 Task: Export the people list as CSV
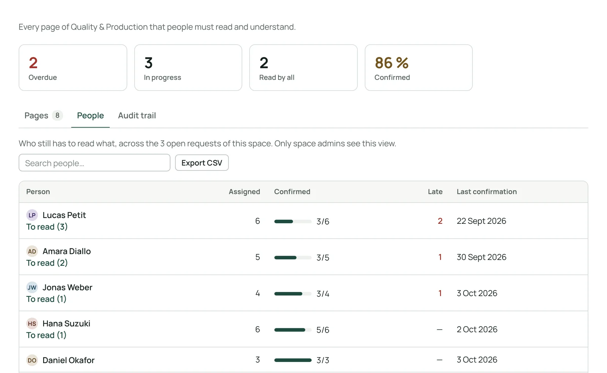click(x=202, y=163)
